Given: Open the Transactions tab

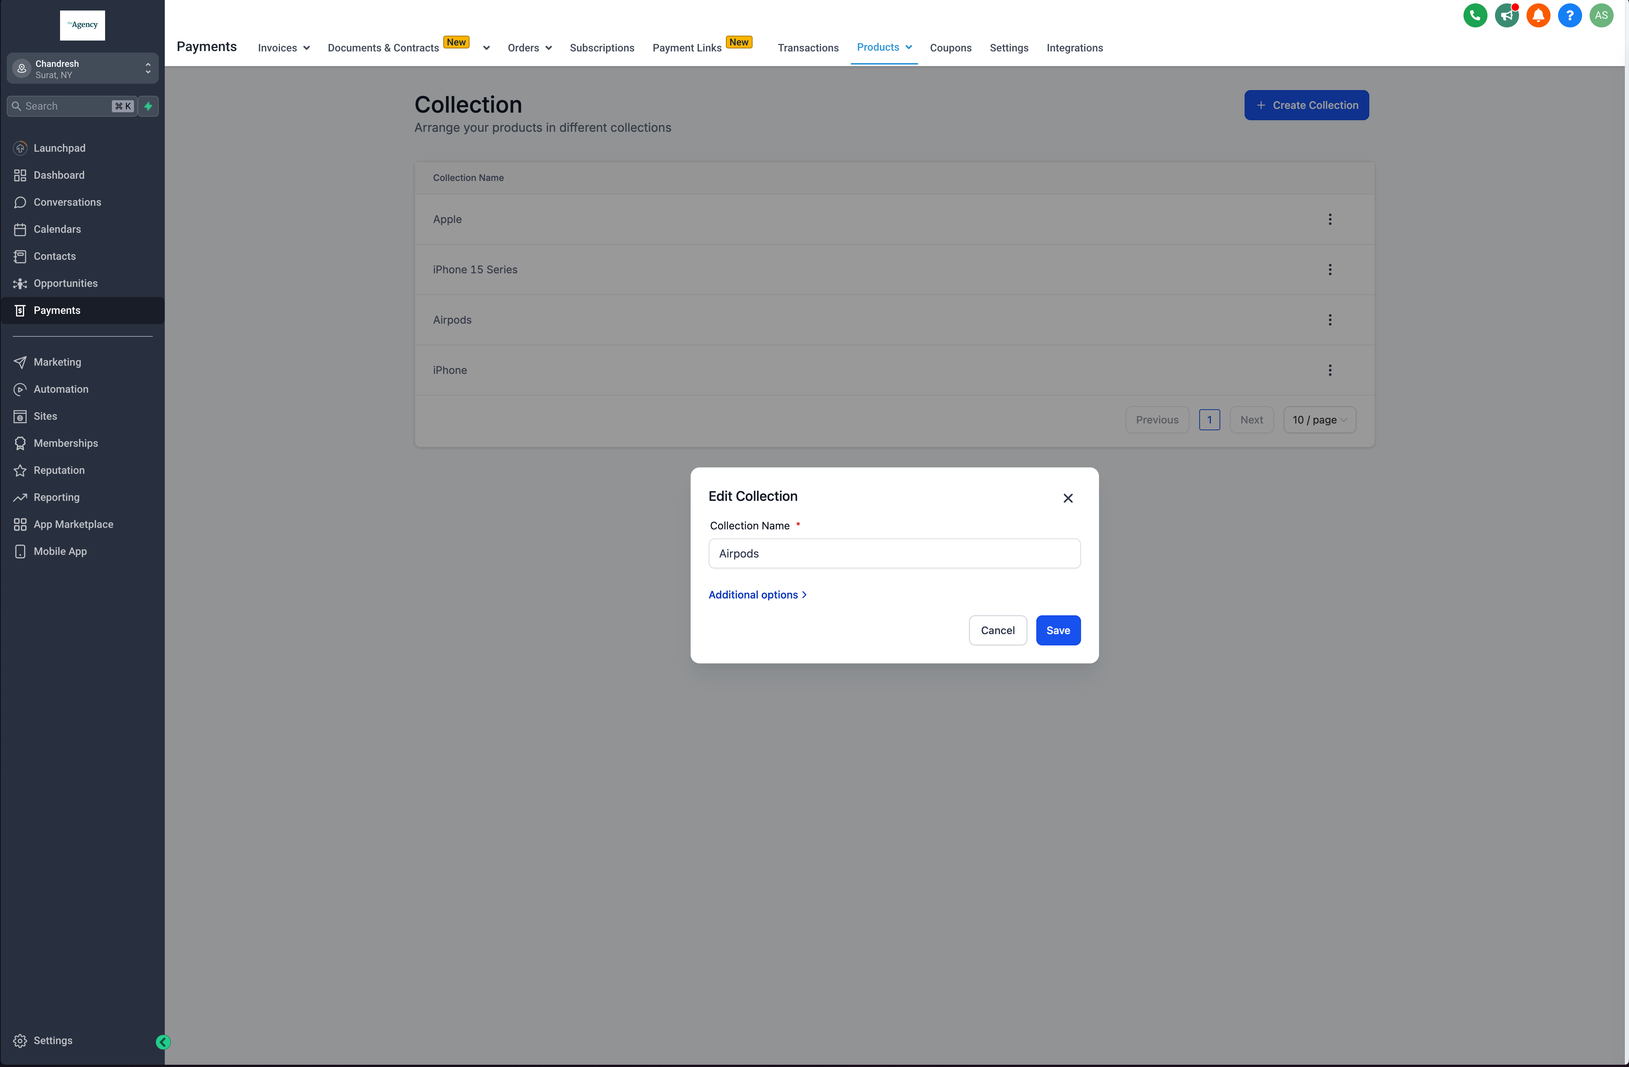Looking at the screenshot, I should click(808, 48).
